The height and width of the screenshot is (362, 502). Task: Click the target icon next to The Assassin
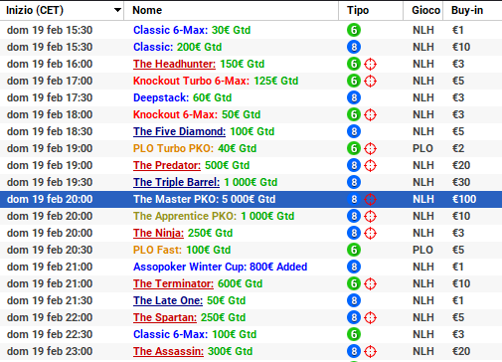point(370,351)
